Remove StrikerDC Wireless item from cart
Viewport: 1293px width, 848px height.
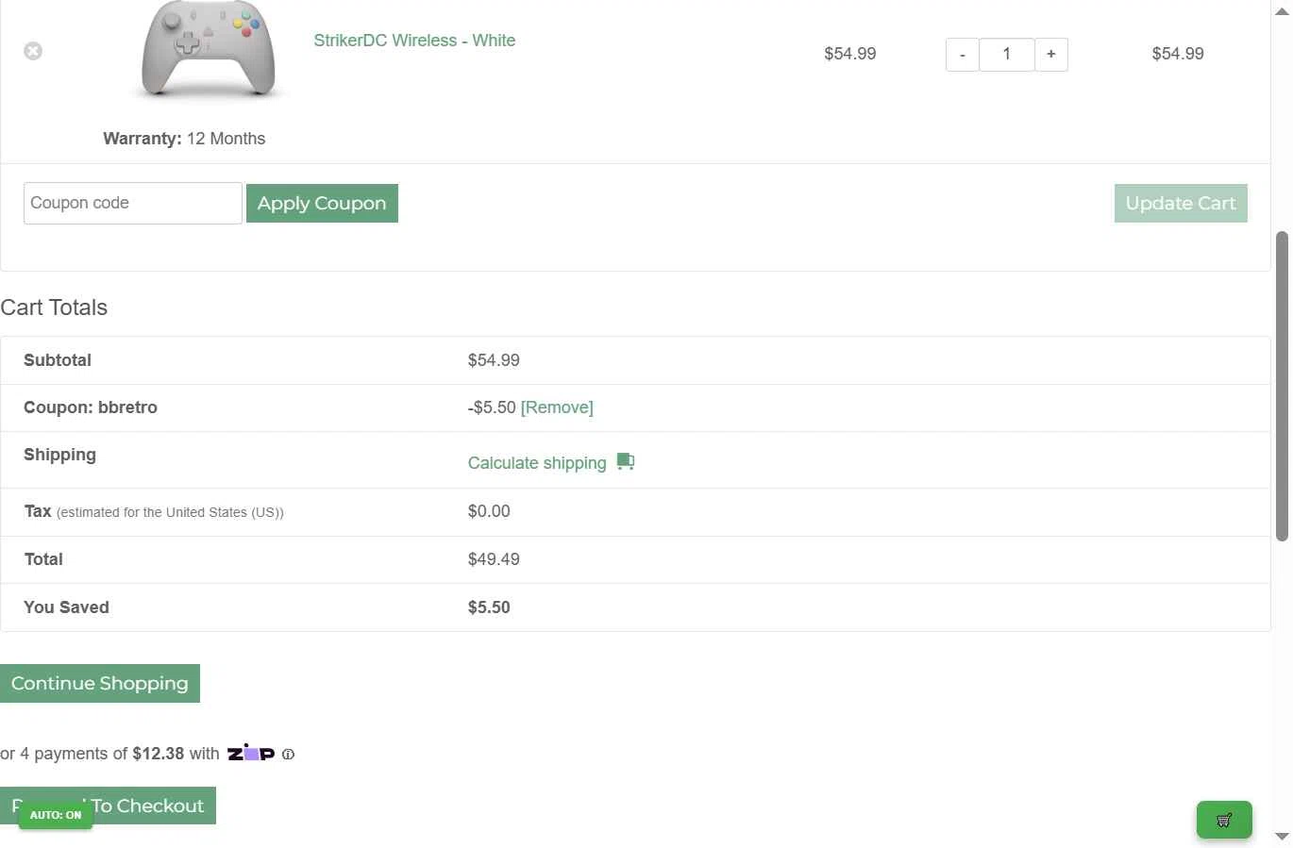[33, 51]
